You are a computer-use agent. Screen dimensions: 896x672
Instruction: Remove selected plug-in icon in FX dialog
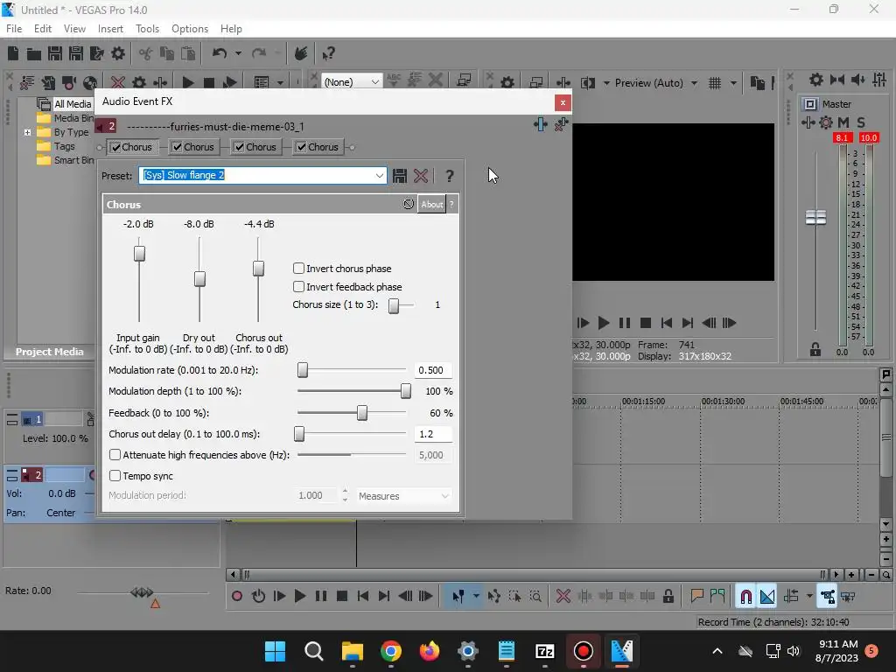click(561, 124)
